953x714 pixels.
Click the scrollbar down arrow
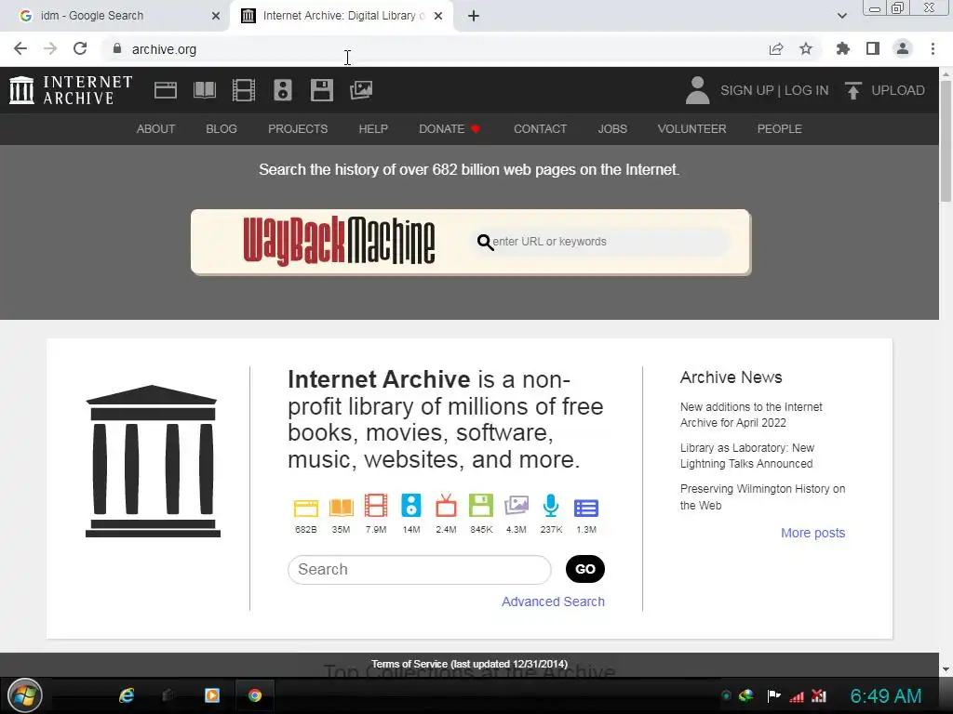point(946,669)
